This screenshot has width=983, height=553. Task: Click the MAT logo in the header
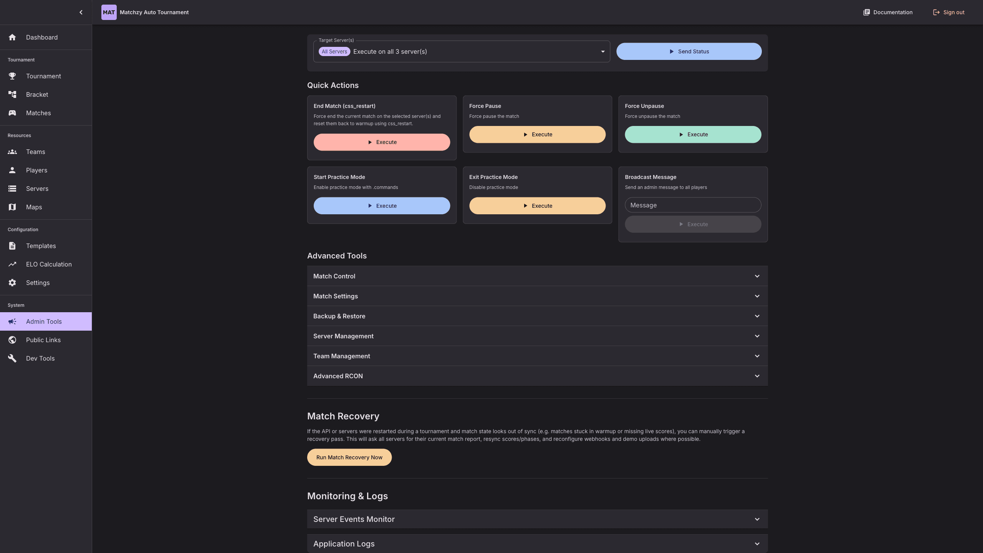109,12
